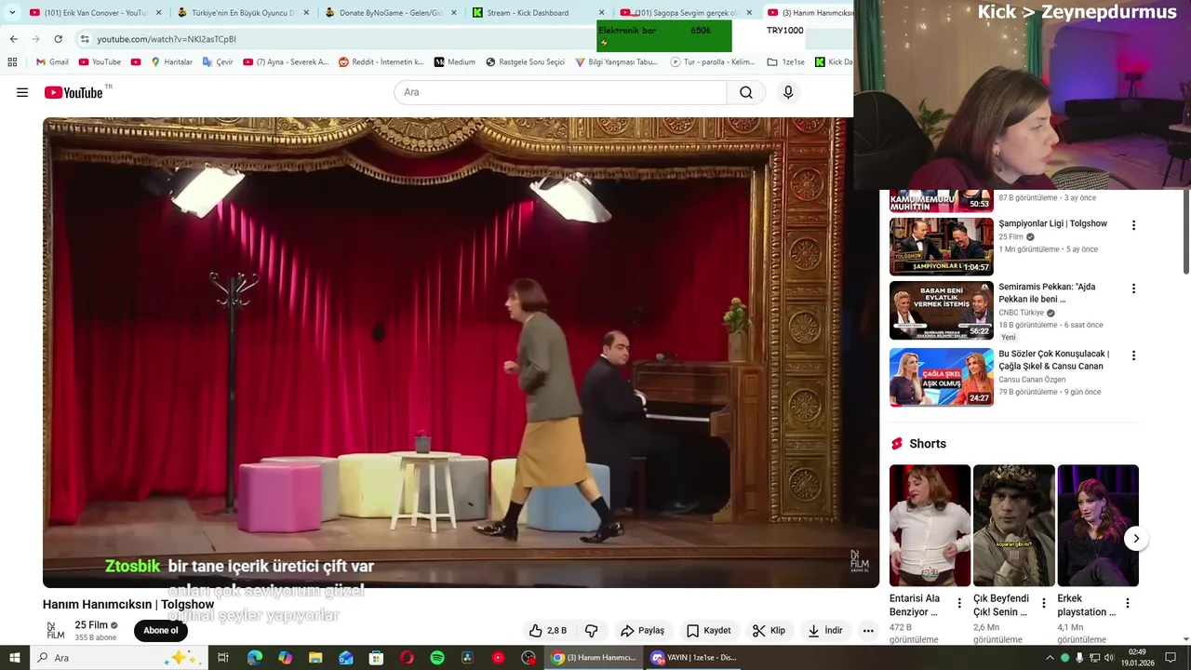Open title 'Semiramis Pekkan: Ajda Pekkan ile beni'
Image resolution: width=1191 pixels, height=670 pixels.
click(x=1047, y=293)
